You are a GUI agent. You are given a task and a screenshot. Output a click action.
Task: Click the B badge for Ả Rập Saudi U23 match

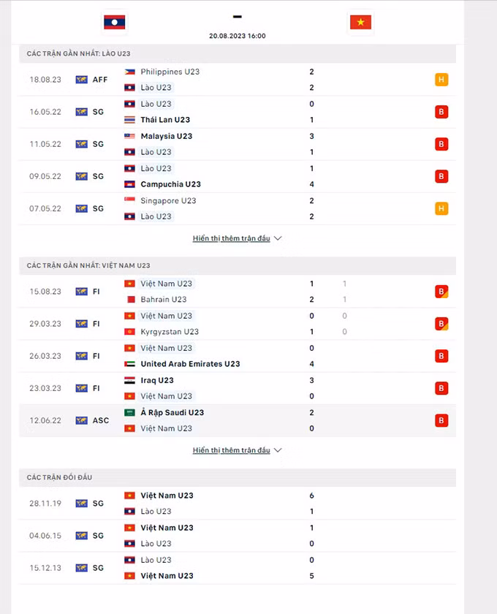pyautogui.click(x=441, y=420)
